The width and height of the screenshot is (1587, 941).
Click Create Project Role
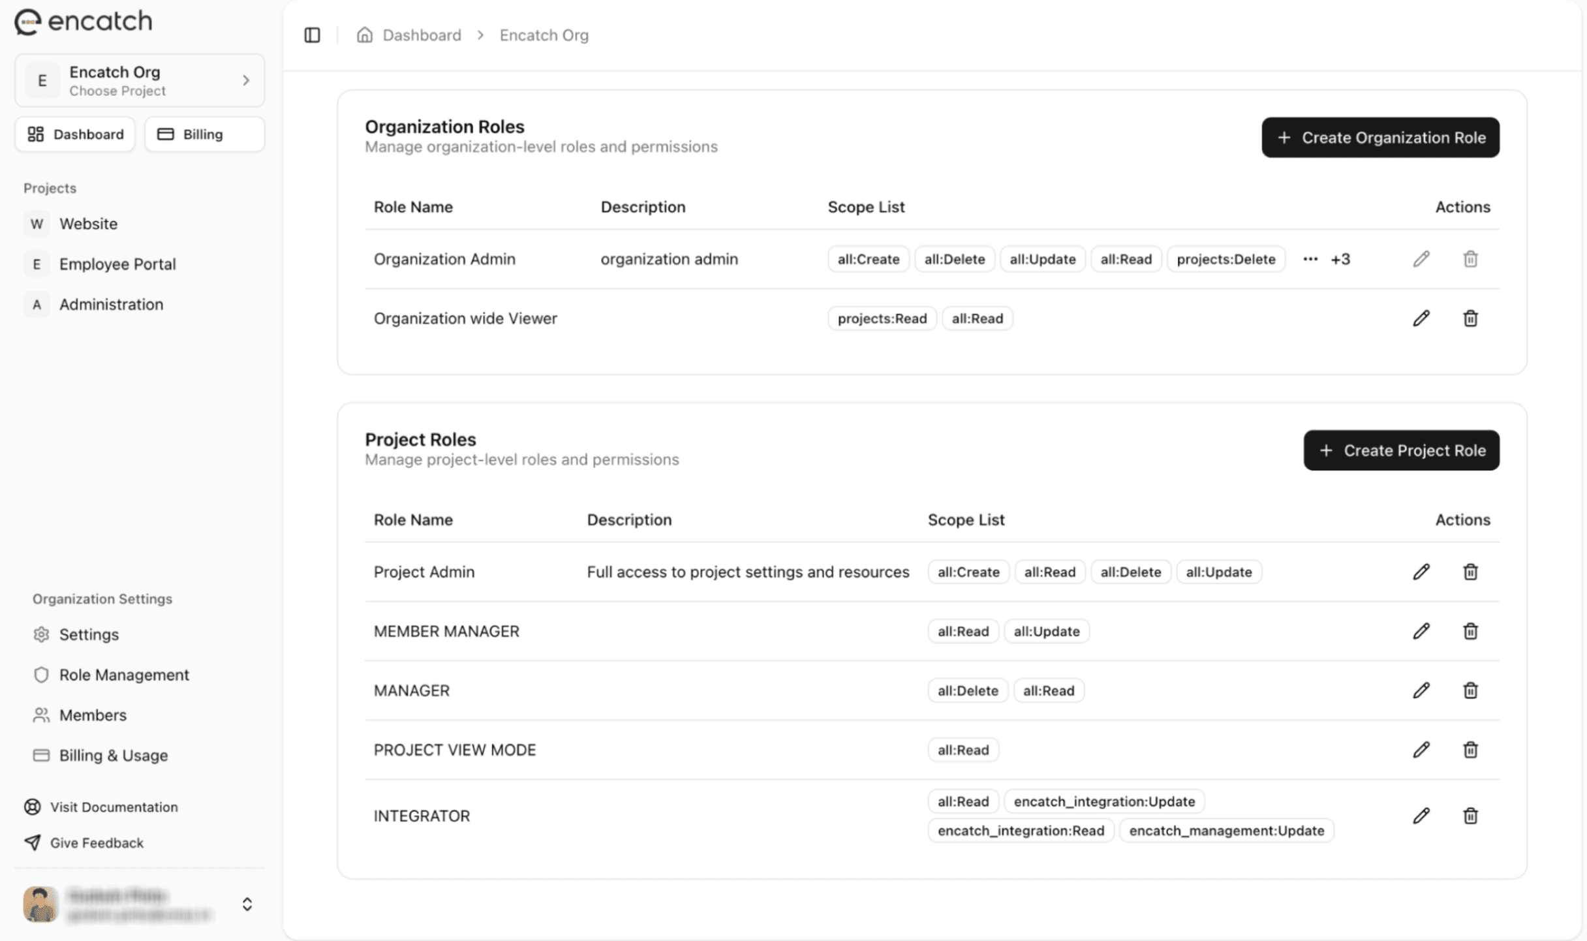pyautogui.click(x=1401, y=450)
